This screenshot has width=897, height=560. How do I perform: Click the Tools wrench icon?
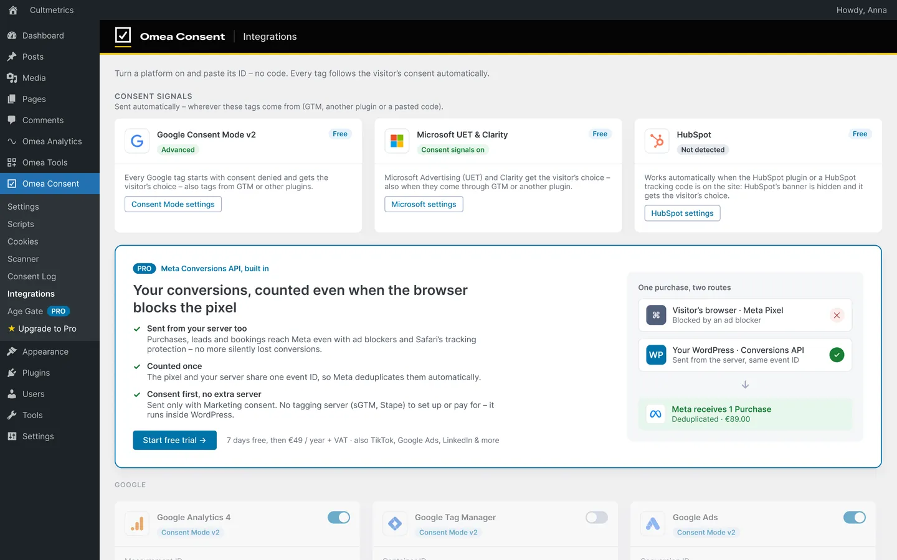(x=12, y=415)
